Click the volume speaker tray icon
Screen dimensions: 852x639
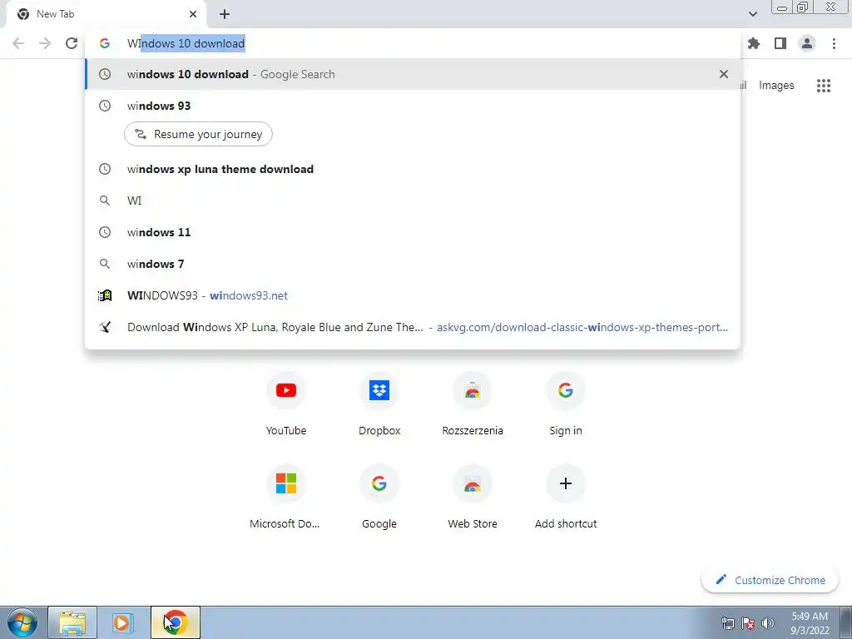768,623
